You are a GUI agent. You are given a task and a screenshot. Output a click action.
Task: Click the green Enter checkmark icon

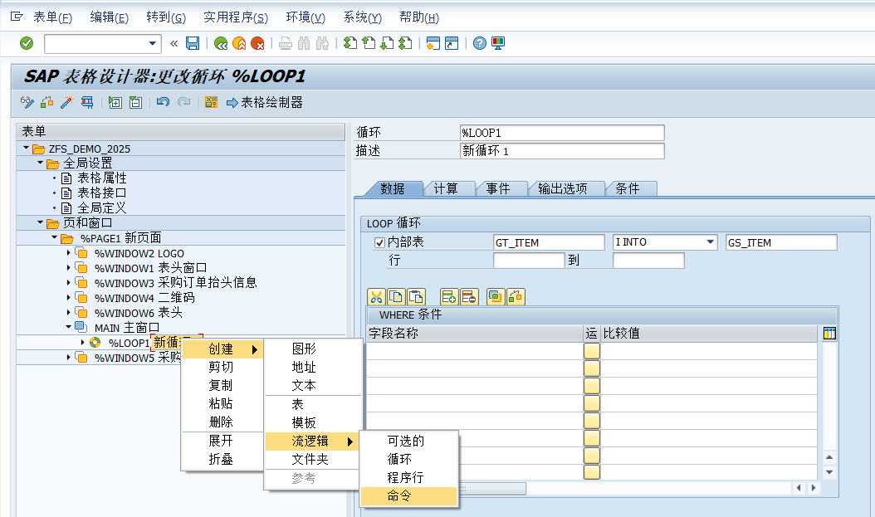click(27, 43)
